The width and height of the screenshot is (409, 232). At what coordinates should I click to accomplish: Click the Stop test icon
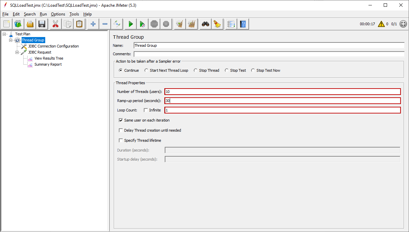coord(154,24)
